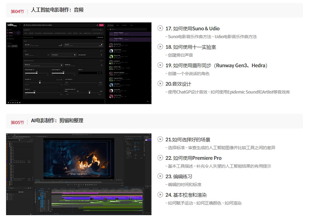This screenshot has width=309, height=218.
Task: Click the description text '创建旁白声音'
Action: 179,55
